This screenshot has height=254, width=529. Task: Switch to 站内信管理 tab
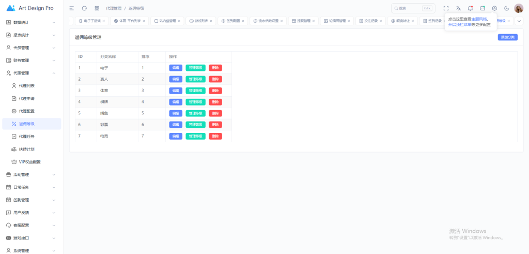click(167, 21)
